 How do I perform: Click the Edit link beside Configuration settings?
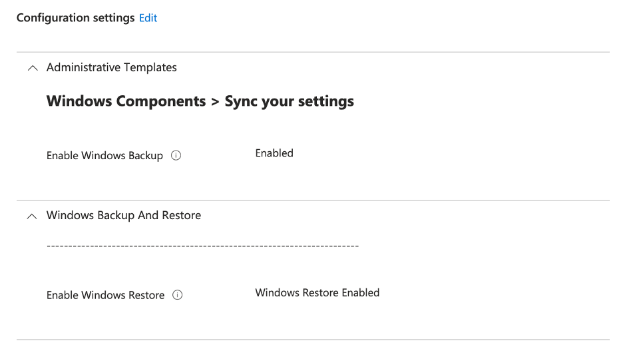pyautogui.click(x=148, y=18)
